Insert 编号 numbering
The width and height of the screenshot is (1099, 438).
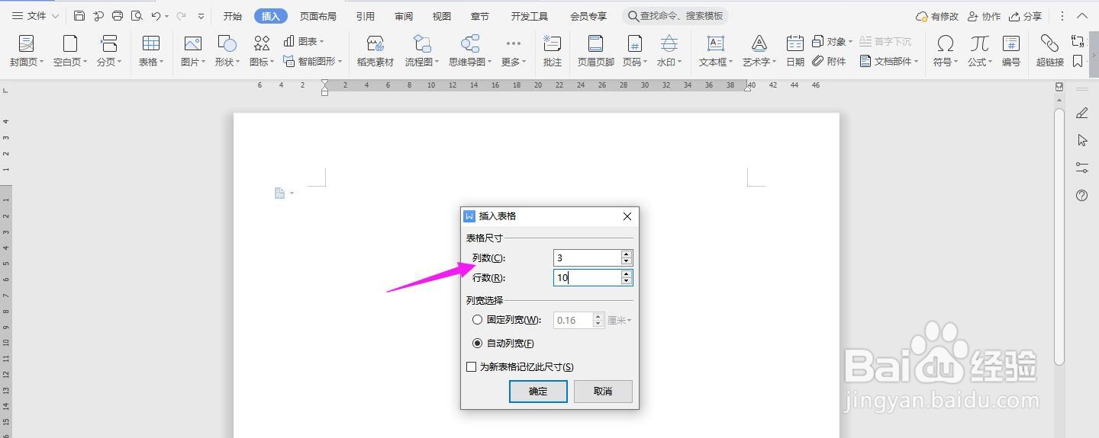1011,51
